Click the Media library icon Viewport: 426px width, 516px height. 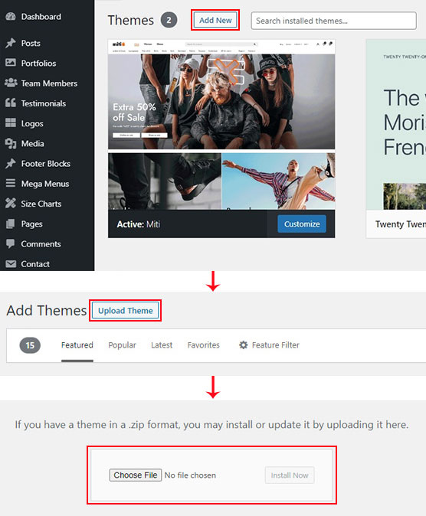coord(11,143)
